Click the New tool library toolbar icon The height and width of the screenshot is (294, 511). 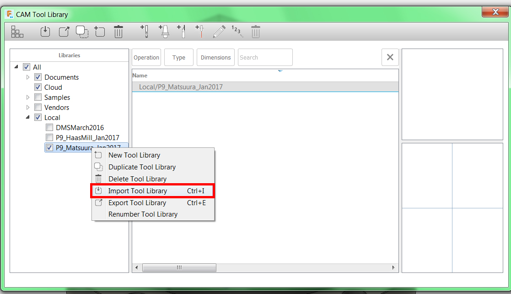pos(100,32)
